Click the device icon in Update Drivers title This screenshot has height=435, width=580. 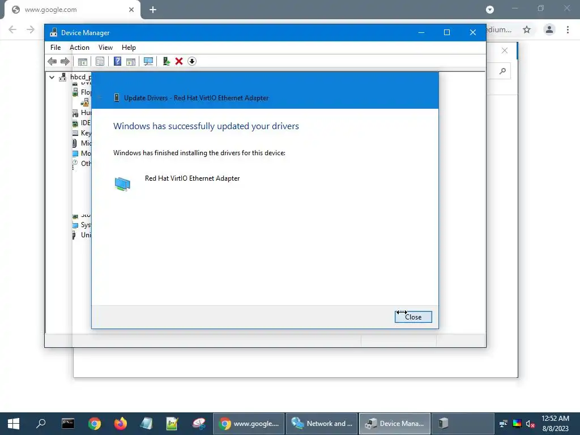click(117, 97)
